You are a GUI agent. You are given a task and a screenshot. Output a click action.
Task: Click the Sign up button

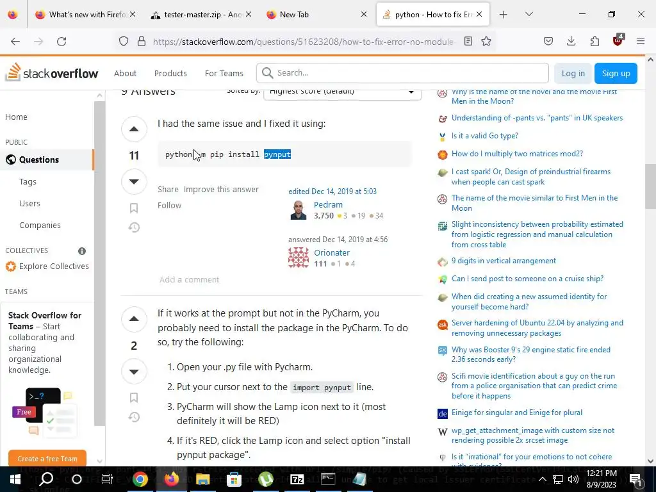point(616,73)
